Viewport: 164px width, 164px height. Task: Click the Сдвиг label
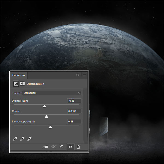click(16, 111)
